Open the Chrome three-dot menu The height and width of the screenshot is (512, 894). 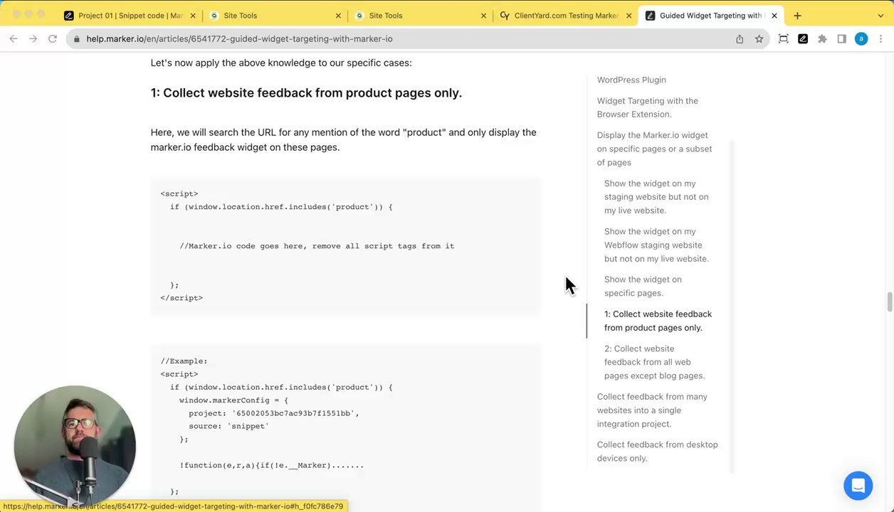[880, 39]
